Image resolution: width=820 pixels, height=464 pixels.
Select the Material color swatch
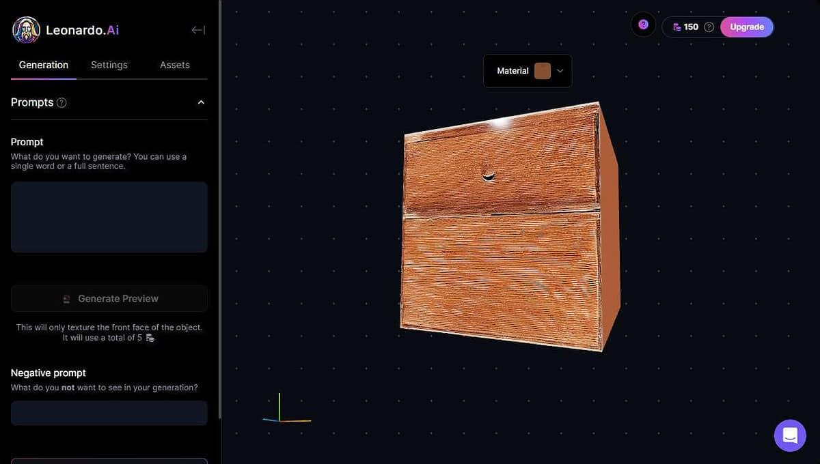coord(542,70)
